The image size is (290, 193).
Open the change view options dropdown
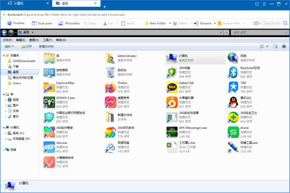(x=267, y=46)
